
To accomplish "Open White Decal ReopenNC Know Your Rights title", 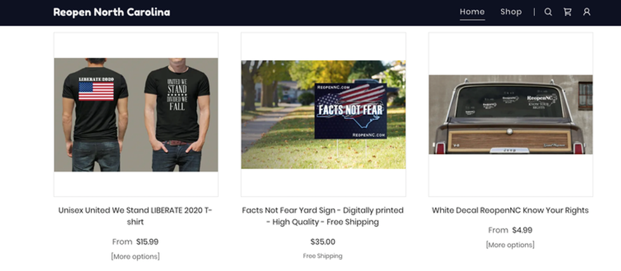I will (x=510, y=210).
